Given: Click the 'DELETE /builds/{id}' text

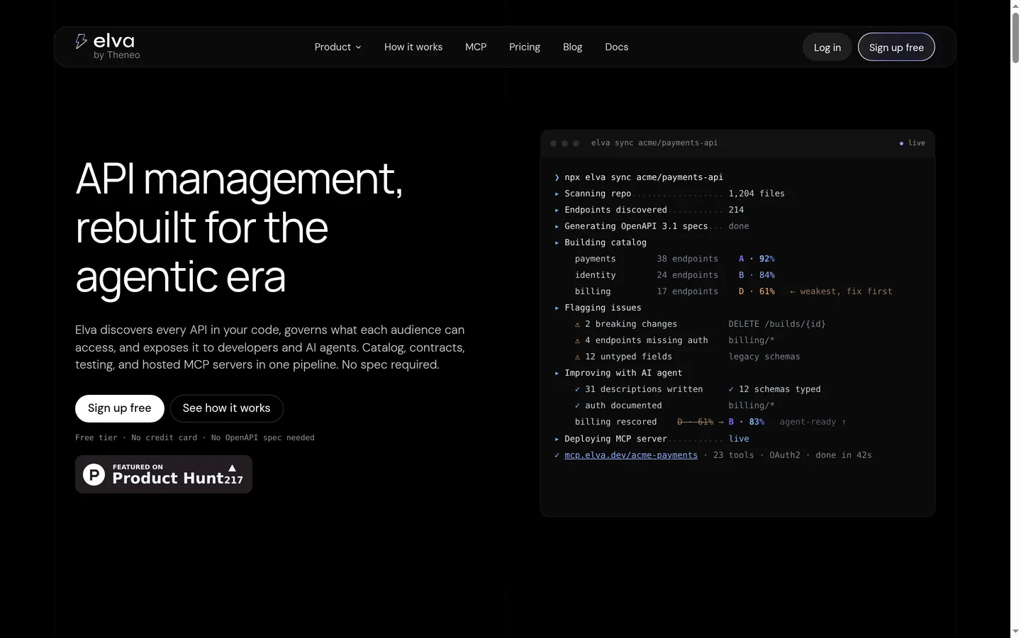Looking at the screenshot, I should coord(777,324).
